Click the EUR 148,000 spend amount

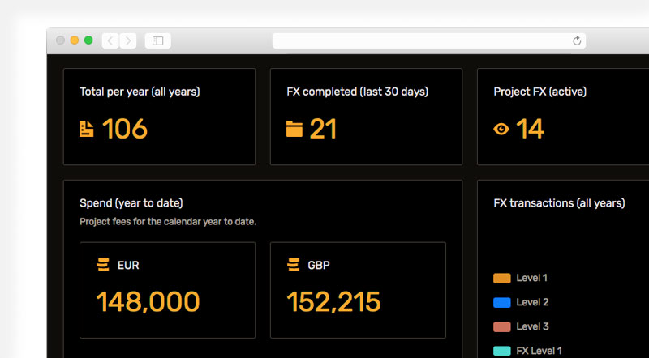coord(148,301)
